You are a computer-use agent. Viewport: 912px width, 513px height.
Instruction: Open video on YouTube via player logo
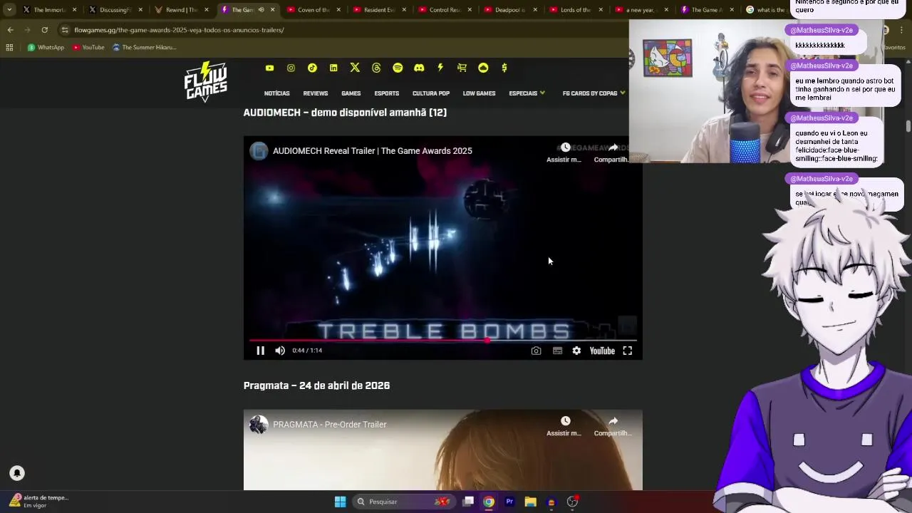pos(602,351)
